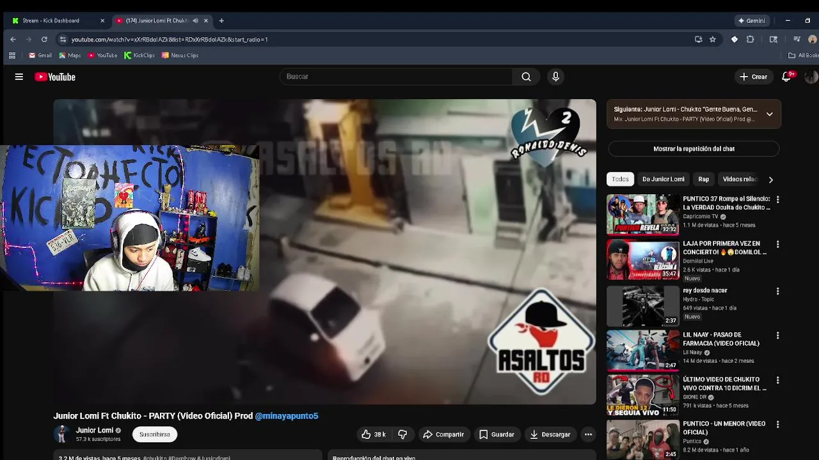Like the video with thumbs up
Viewport: 819px width, 460px height.
click(374, 434)
